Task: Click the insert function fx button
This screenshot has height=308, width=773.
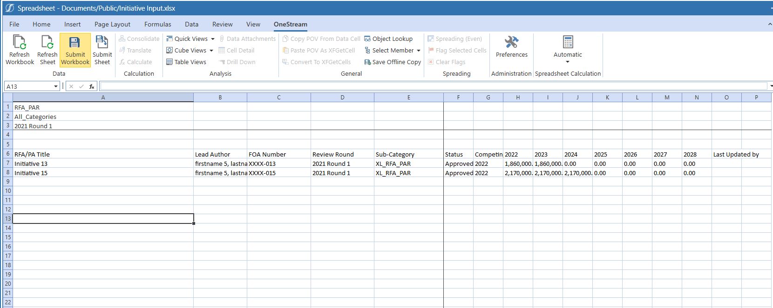Action: pos(92,86)
